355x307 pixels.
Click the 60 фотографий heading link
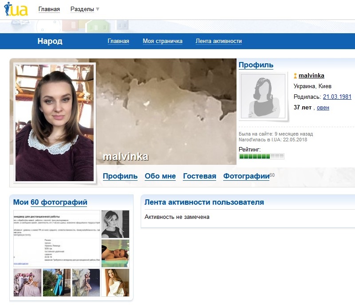coord(59,202)
